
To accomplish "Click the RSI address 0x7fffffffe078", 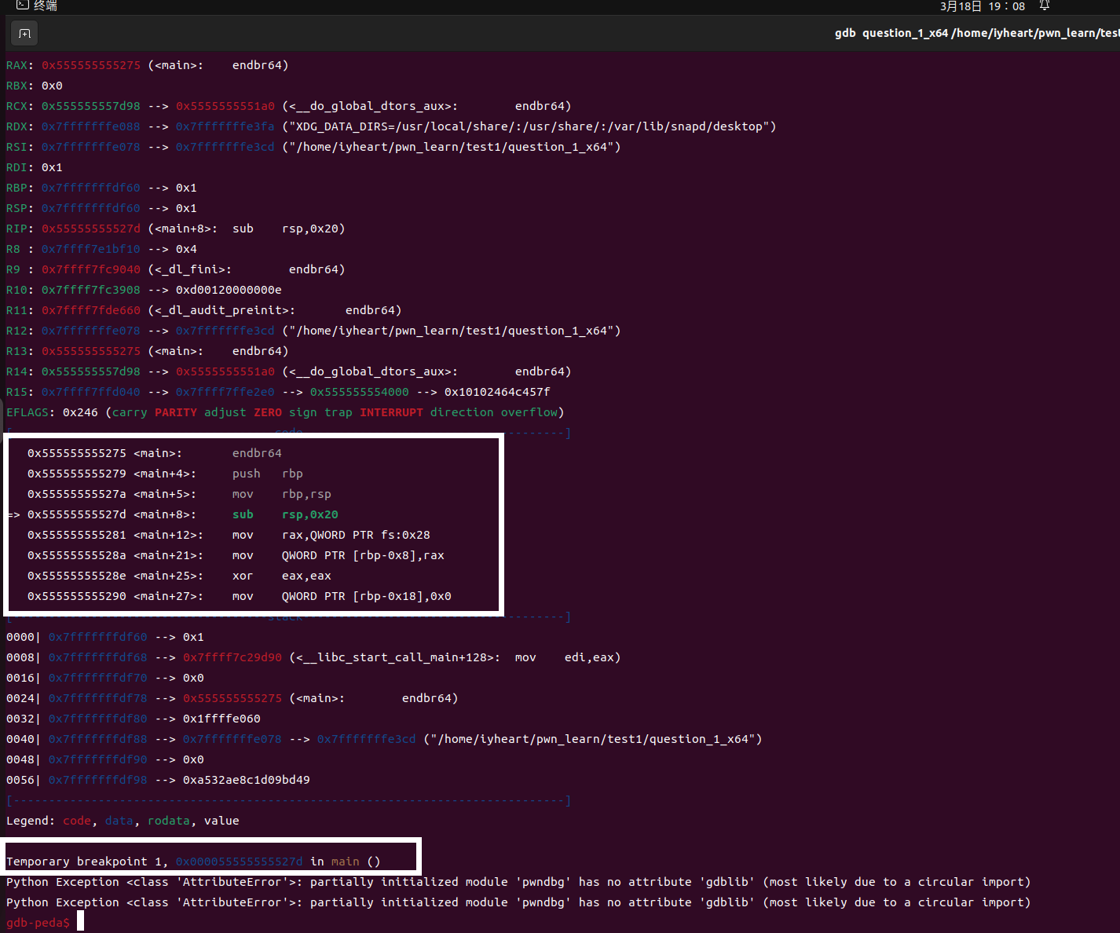I will [x=91, y=147].
